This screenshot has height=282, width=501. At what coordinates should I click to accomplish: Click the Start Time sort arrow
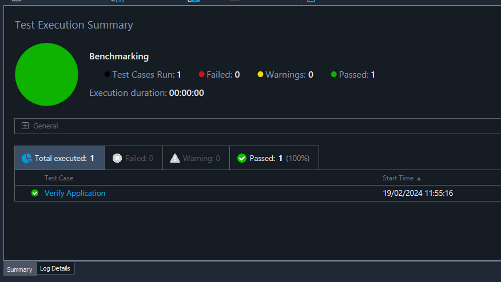point(419,179)
